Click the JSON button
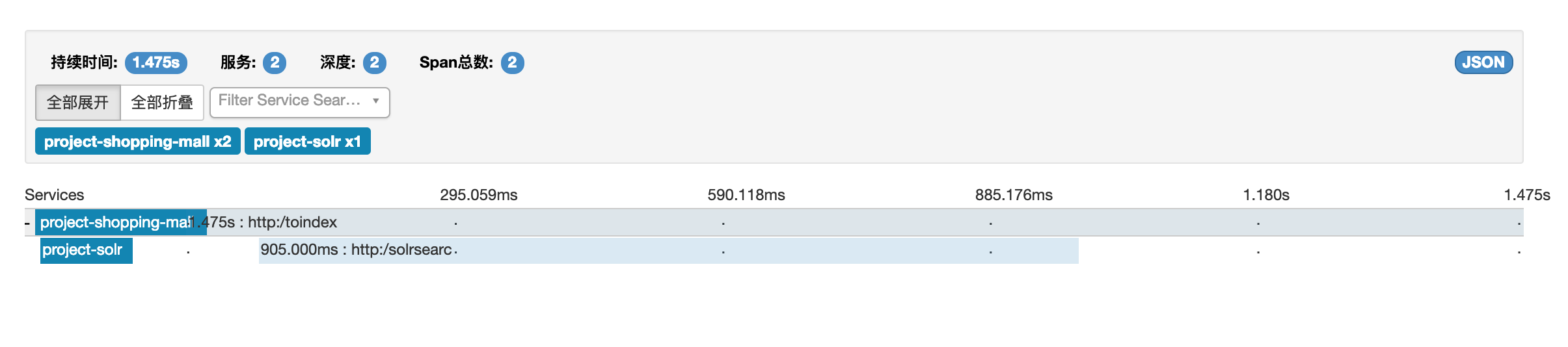Image resolution: width=1568 pixels, height=347 pixels. click(x=1483, y=62)
